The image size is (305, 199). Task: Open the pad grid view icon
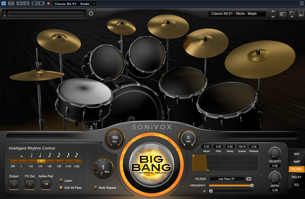coord(282,14)
